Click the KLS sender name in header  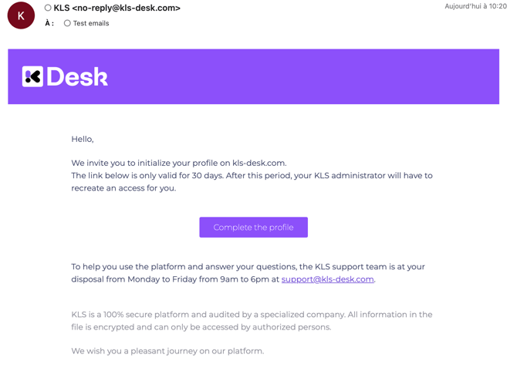[62, 8]
